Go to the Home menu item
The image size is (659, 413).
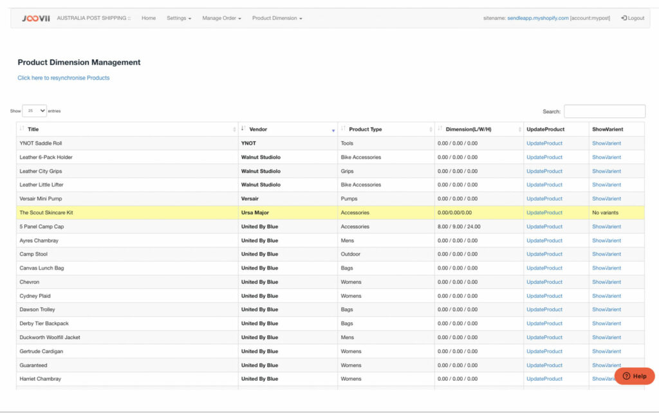point(149,18)
